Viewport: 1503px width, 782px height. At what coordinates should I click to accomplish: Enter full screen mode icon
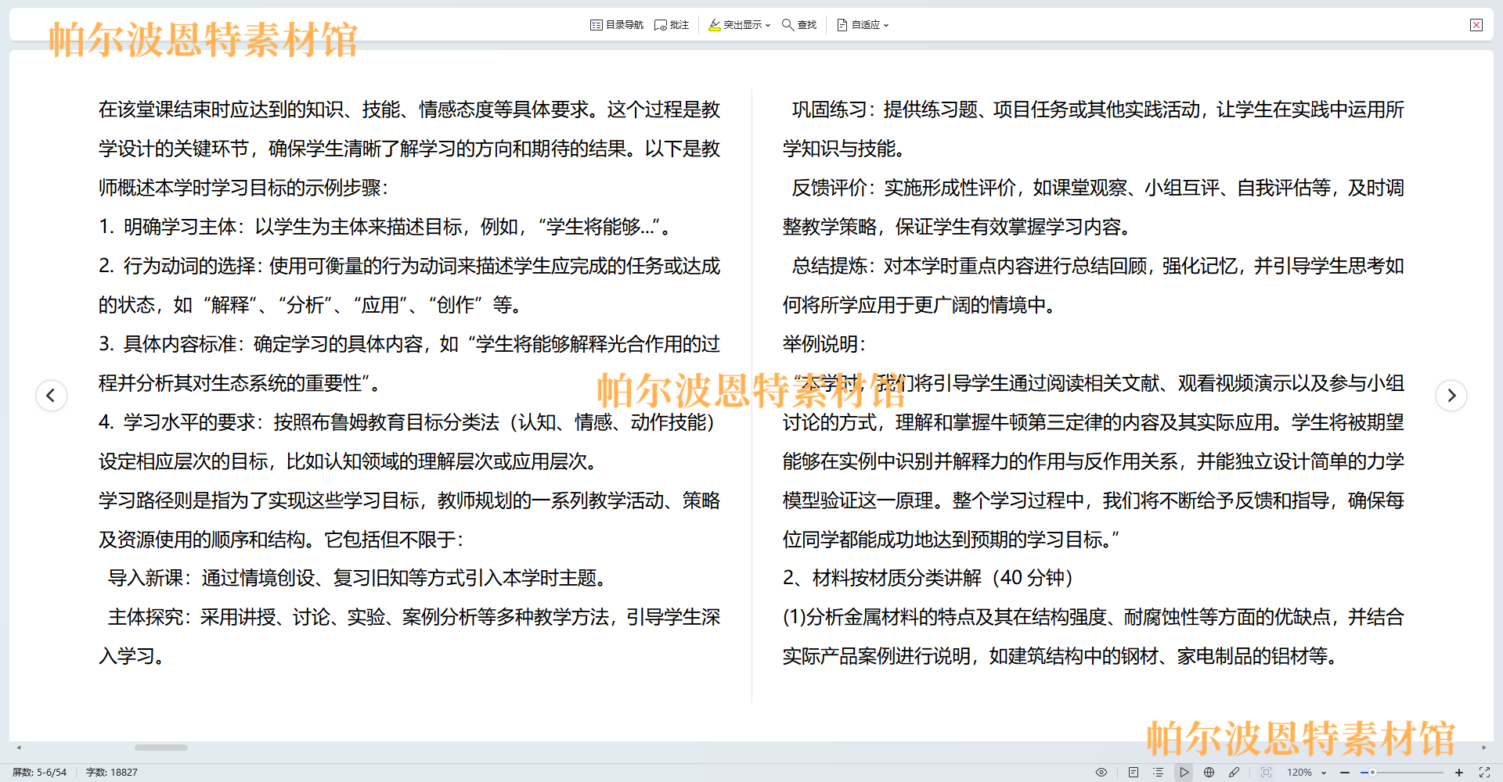1484,772
